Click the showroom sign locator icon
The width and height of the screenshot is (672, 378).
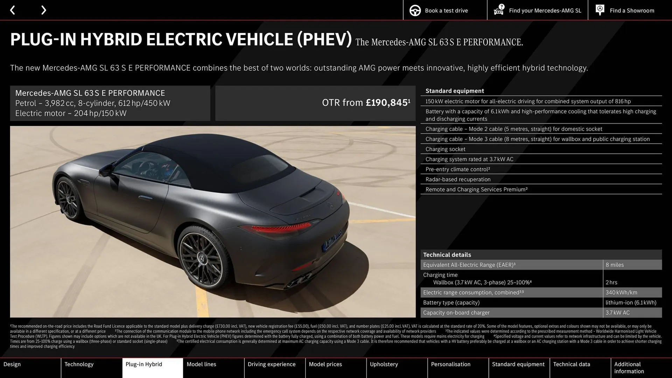(x=600, y=10)
